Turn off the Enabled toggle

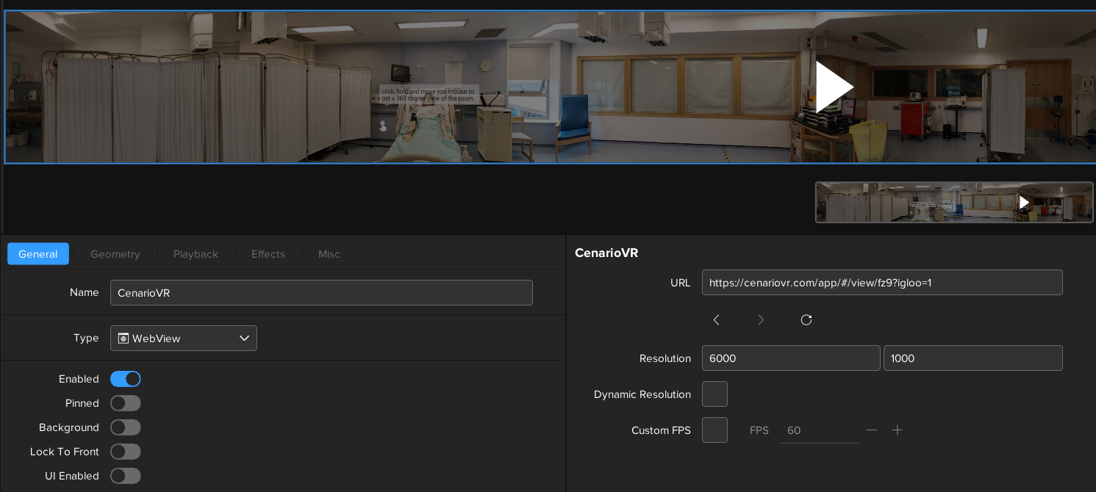coord(126,379)
